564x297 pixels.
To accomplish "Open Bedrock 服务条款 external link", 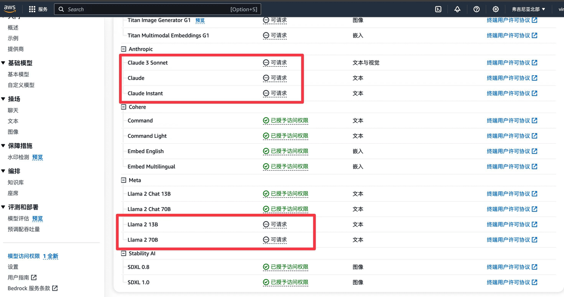I will tap(33, 289).
